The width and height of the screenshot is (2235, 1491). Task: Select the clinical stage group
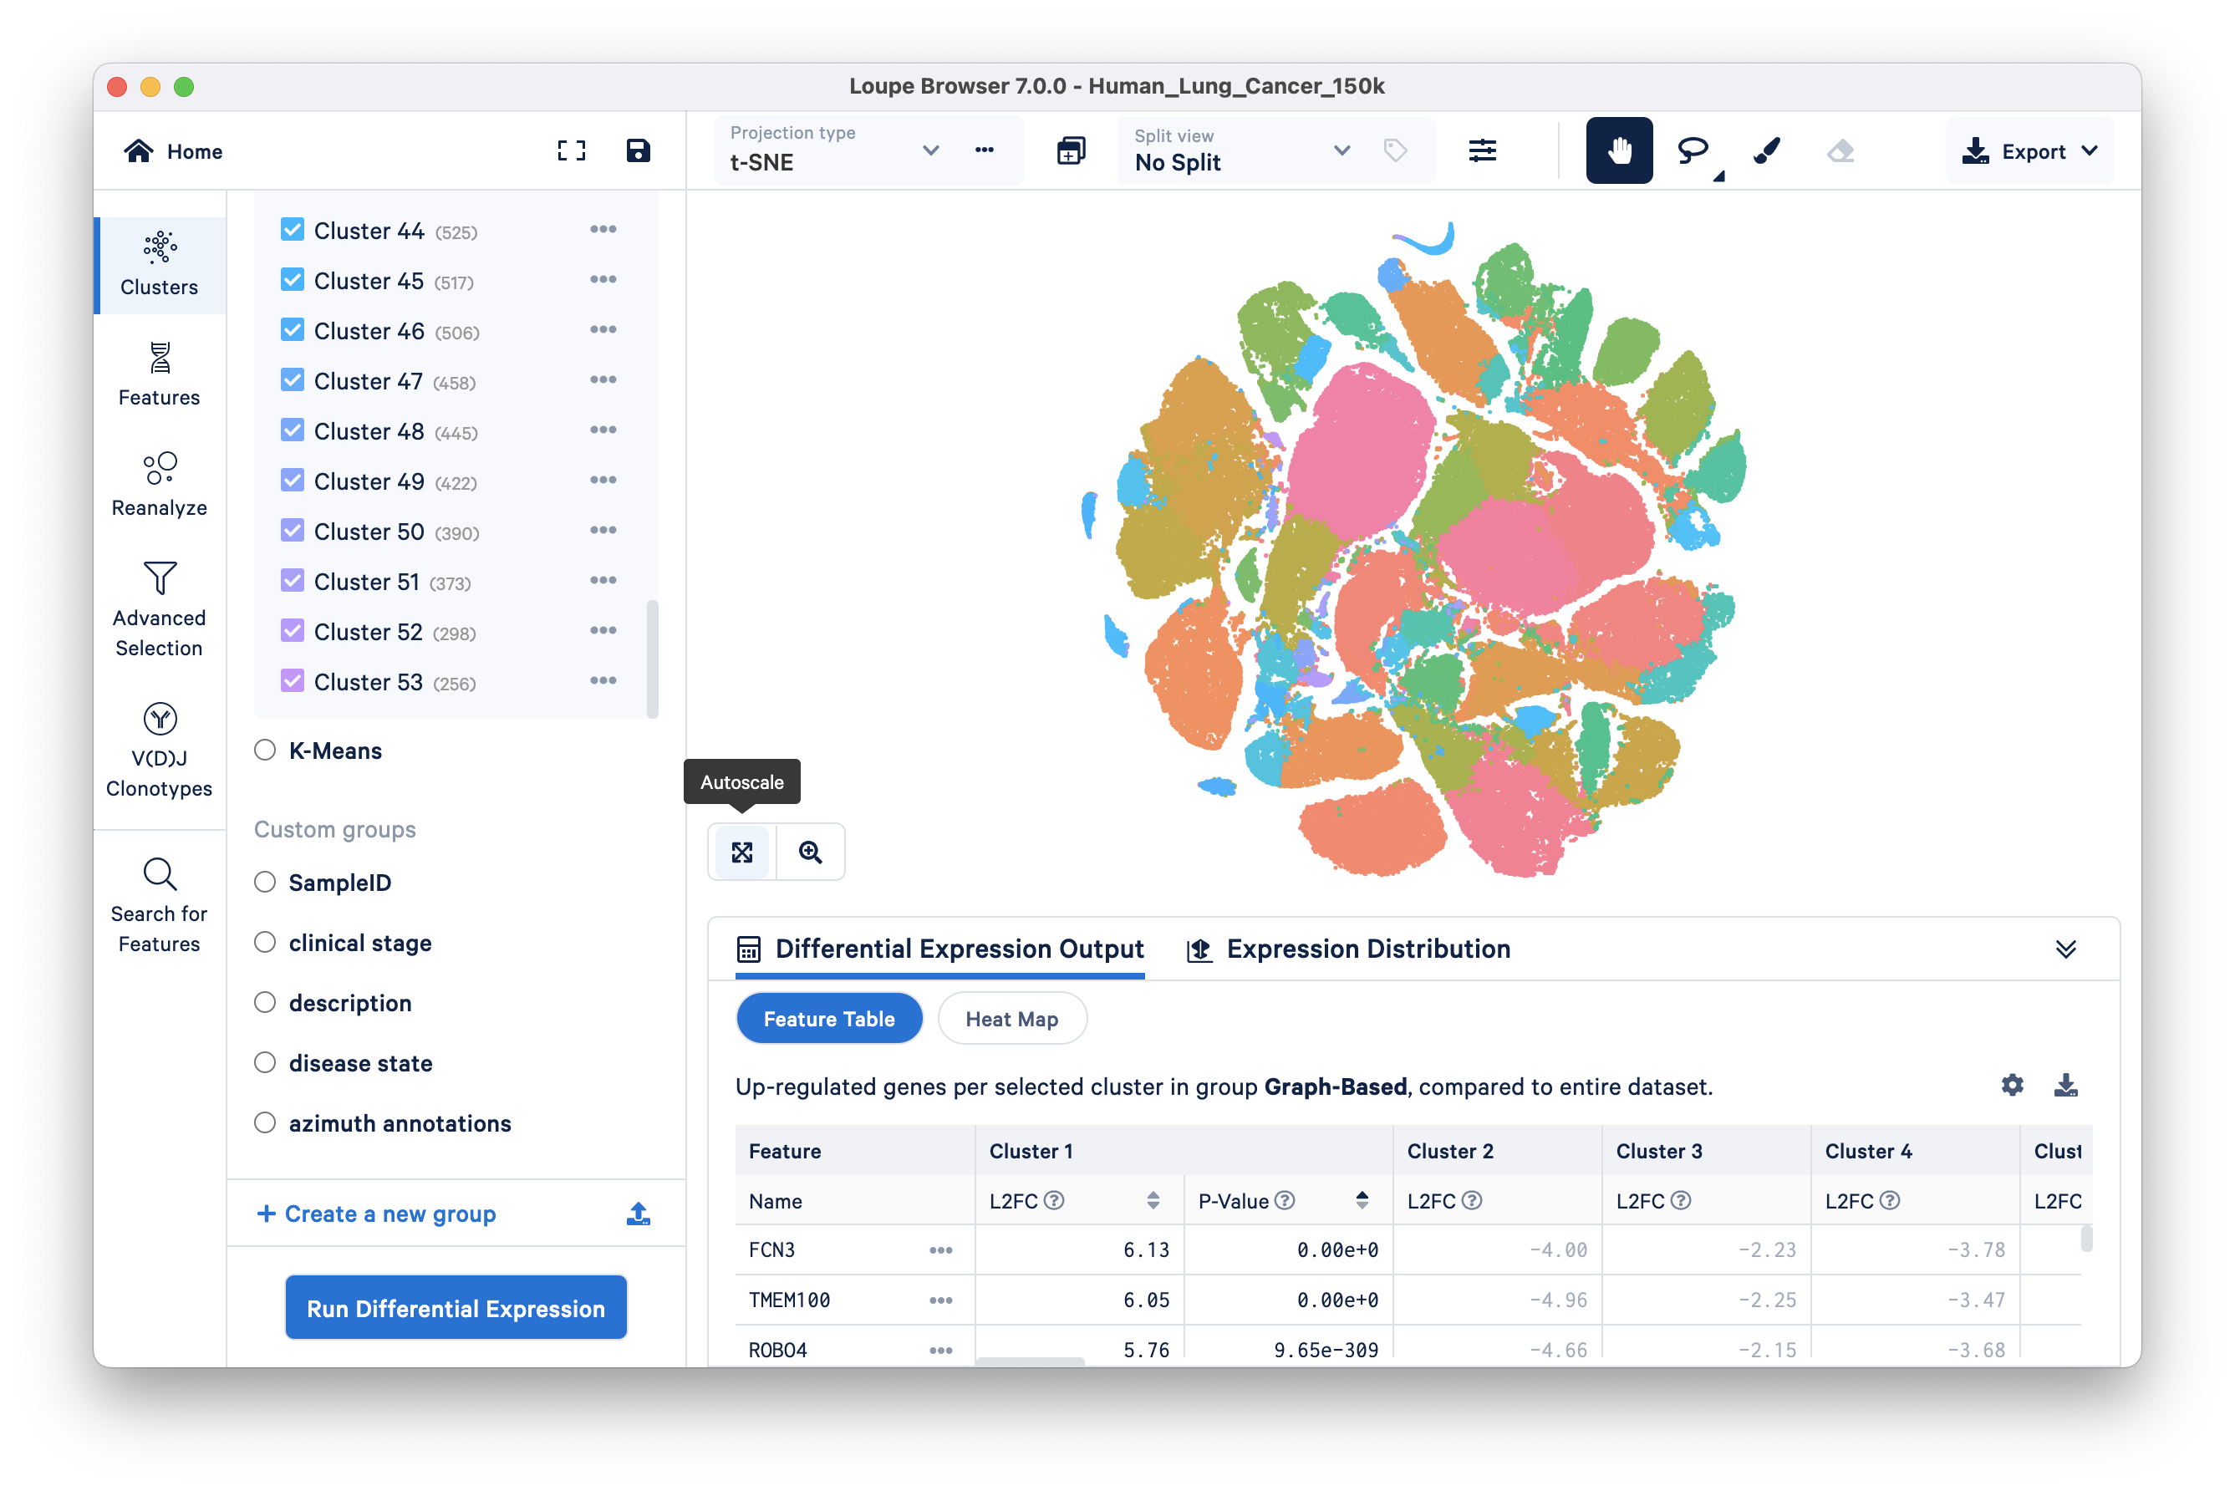click(x=265, y=943)
